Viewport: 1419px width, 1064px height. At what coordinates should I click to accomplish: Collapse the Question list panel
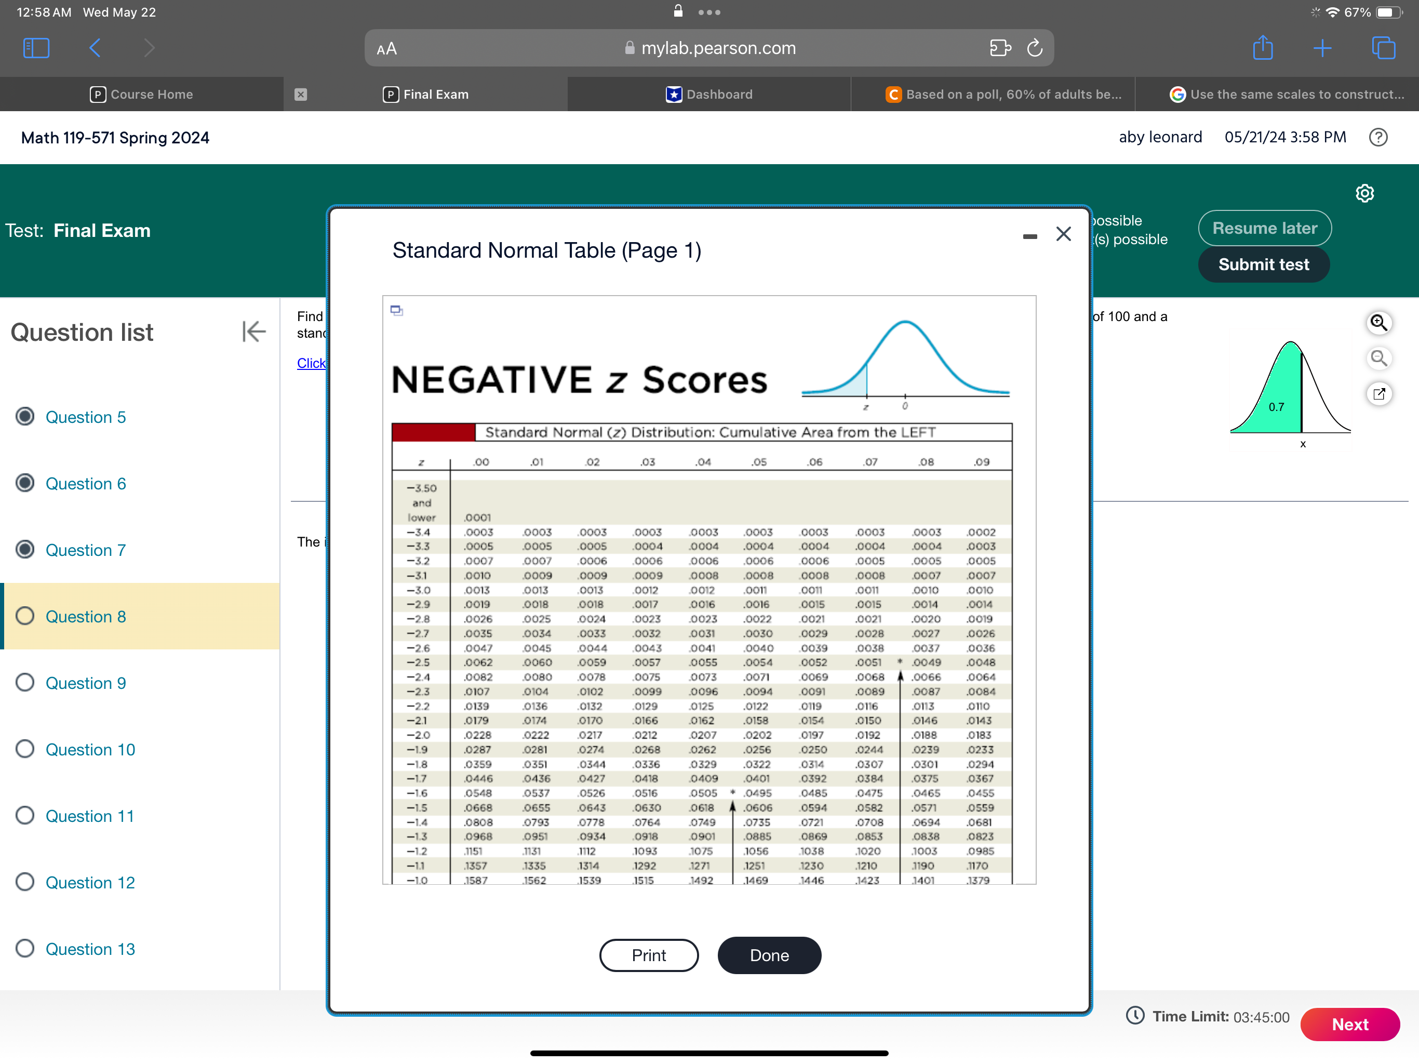pyautogui.click(x=253, y=332)
